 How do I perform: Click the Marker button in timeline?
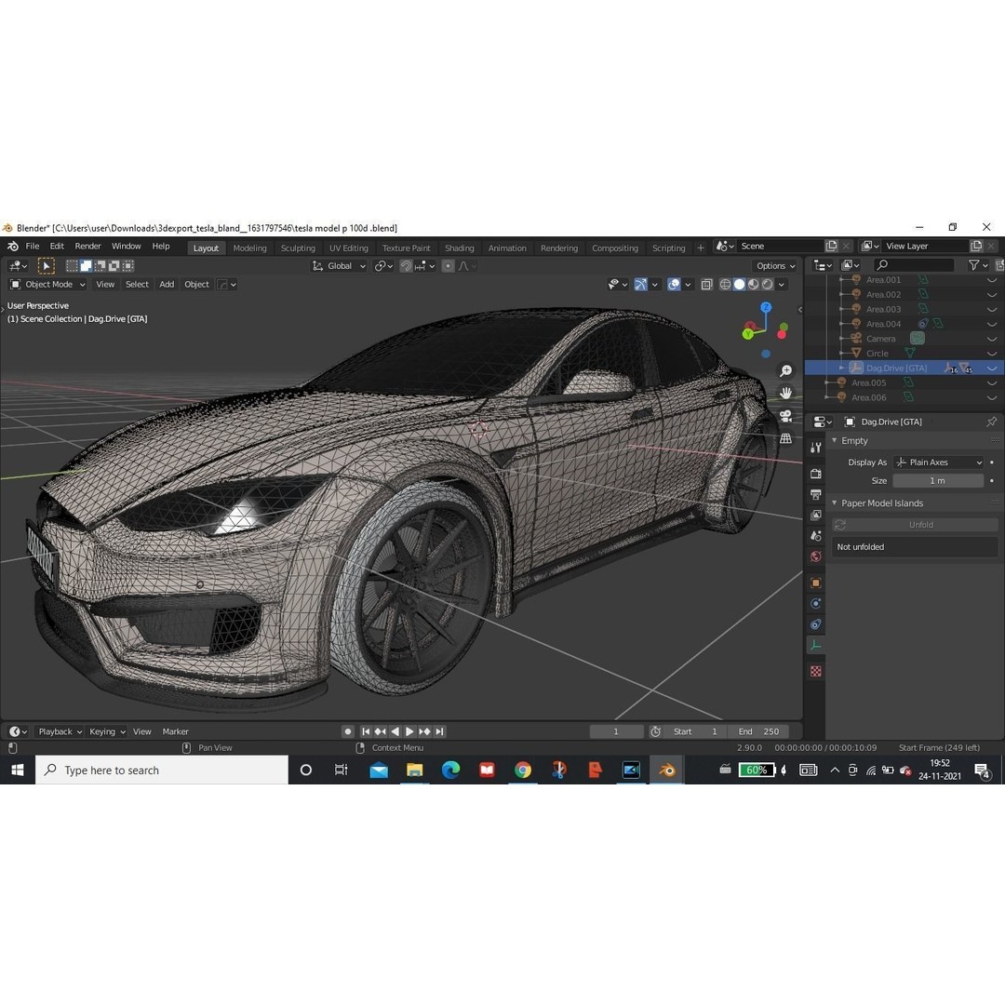tap(175, 731)
